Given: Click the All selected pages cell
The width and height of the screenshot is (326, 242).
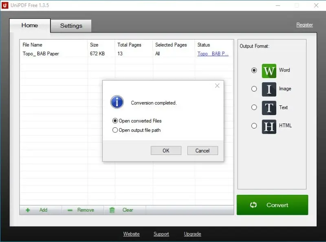Looking at the screenshot, I should click(x=157, y=54).
